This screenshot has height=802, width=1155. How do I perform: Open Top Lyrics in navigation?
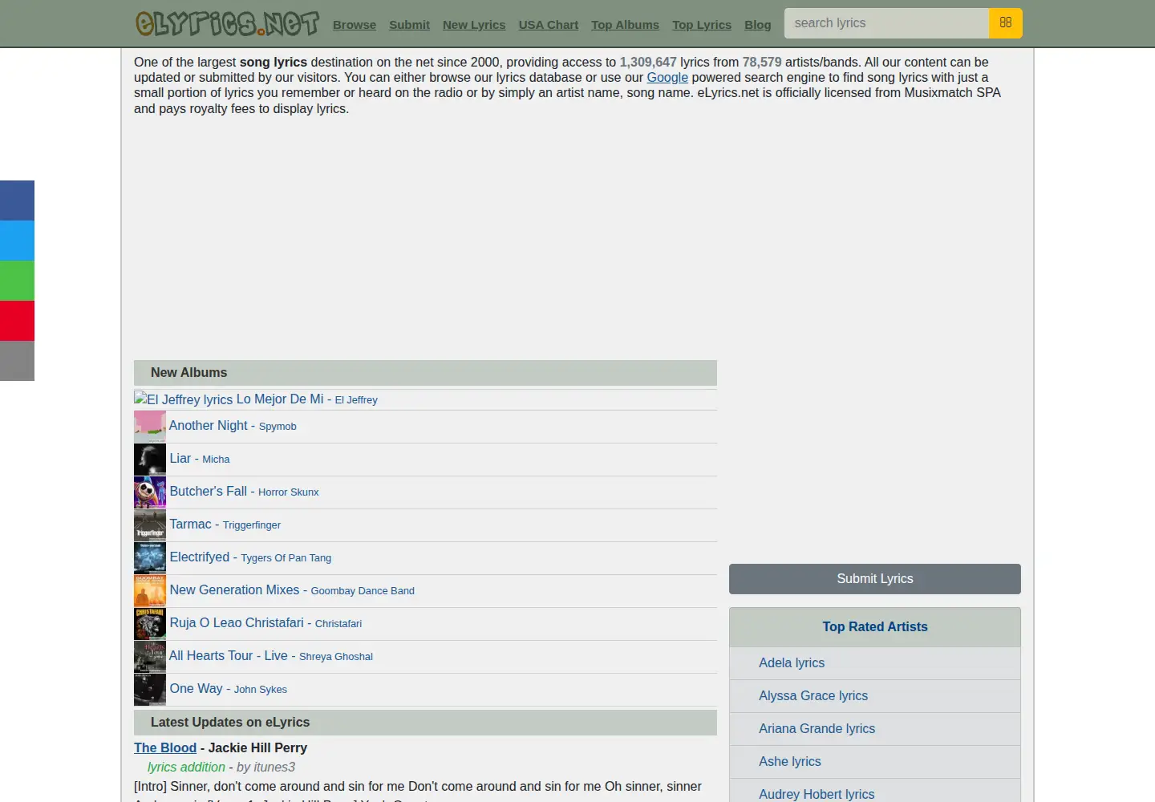click(702, 25)
